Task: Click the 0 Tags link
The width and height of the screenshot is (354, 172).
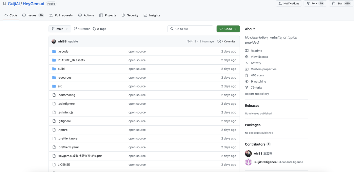Action: [x=99, y=29]
